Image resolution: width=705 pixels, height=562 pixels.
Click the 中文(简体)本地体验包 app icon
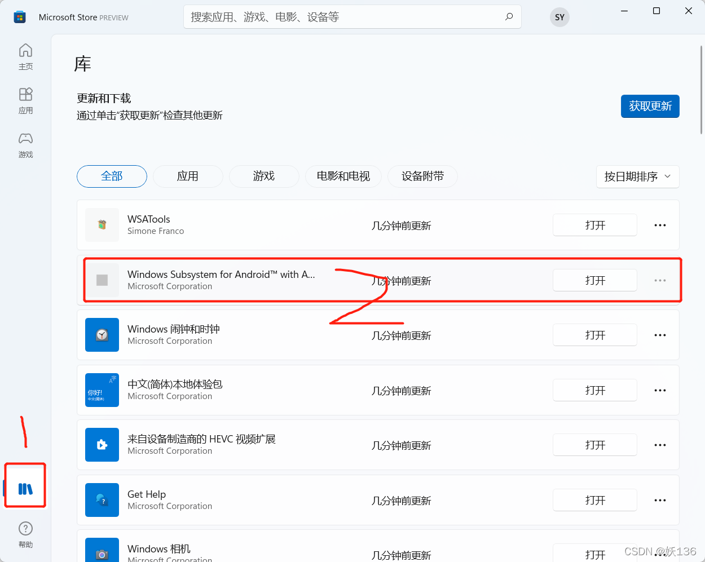[102, 390]
